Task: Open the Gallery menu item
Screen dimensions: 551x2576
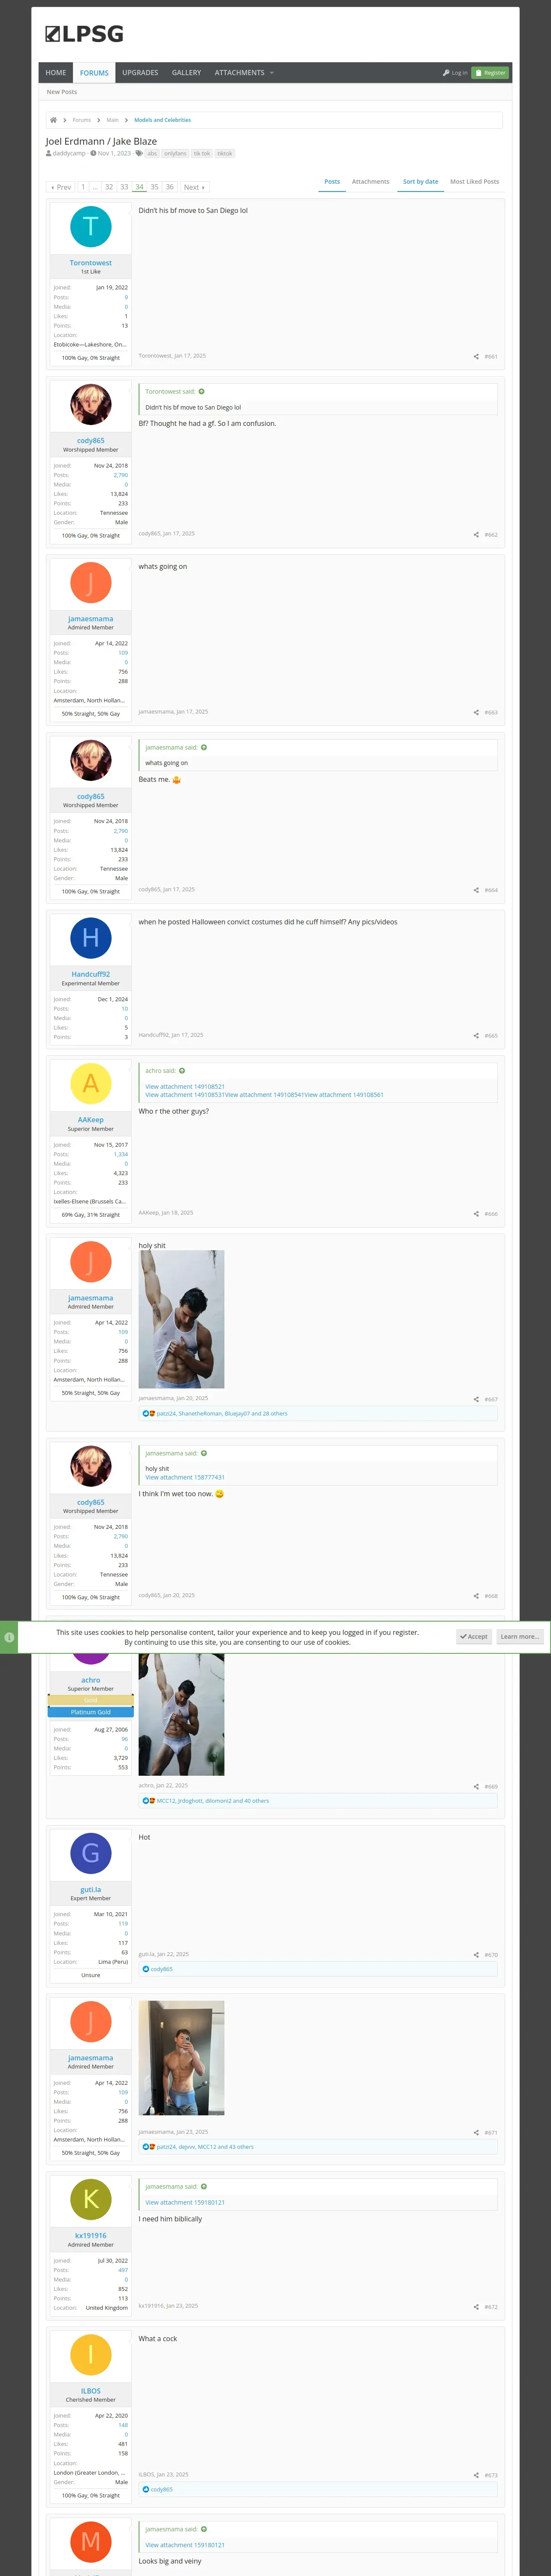Action: coord(186,73)
